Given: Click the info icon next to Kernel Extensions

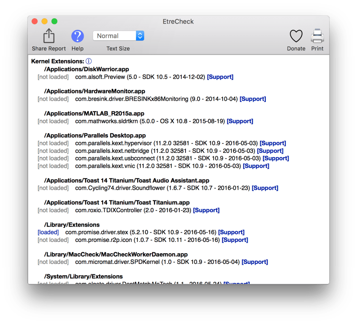Looking at the screenshot, I should (89, 60).
